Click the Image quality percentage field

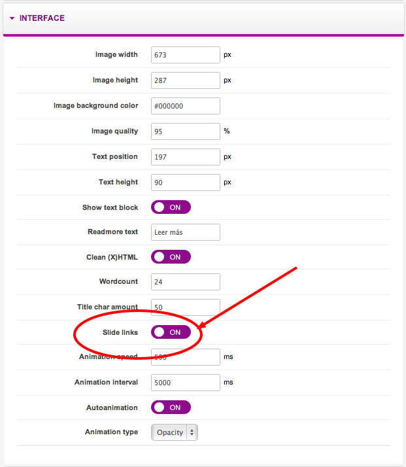click(186, 131)
